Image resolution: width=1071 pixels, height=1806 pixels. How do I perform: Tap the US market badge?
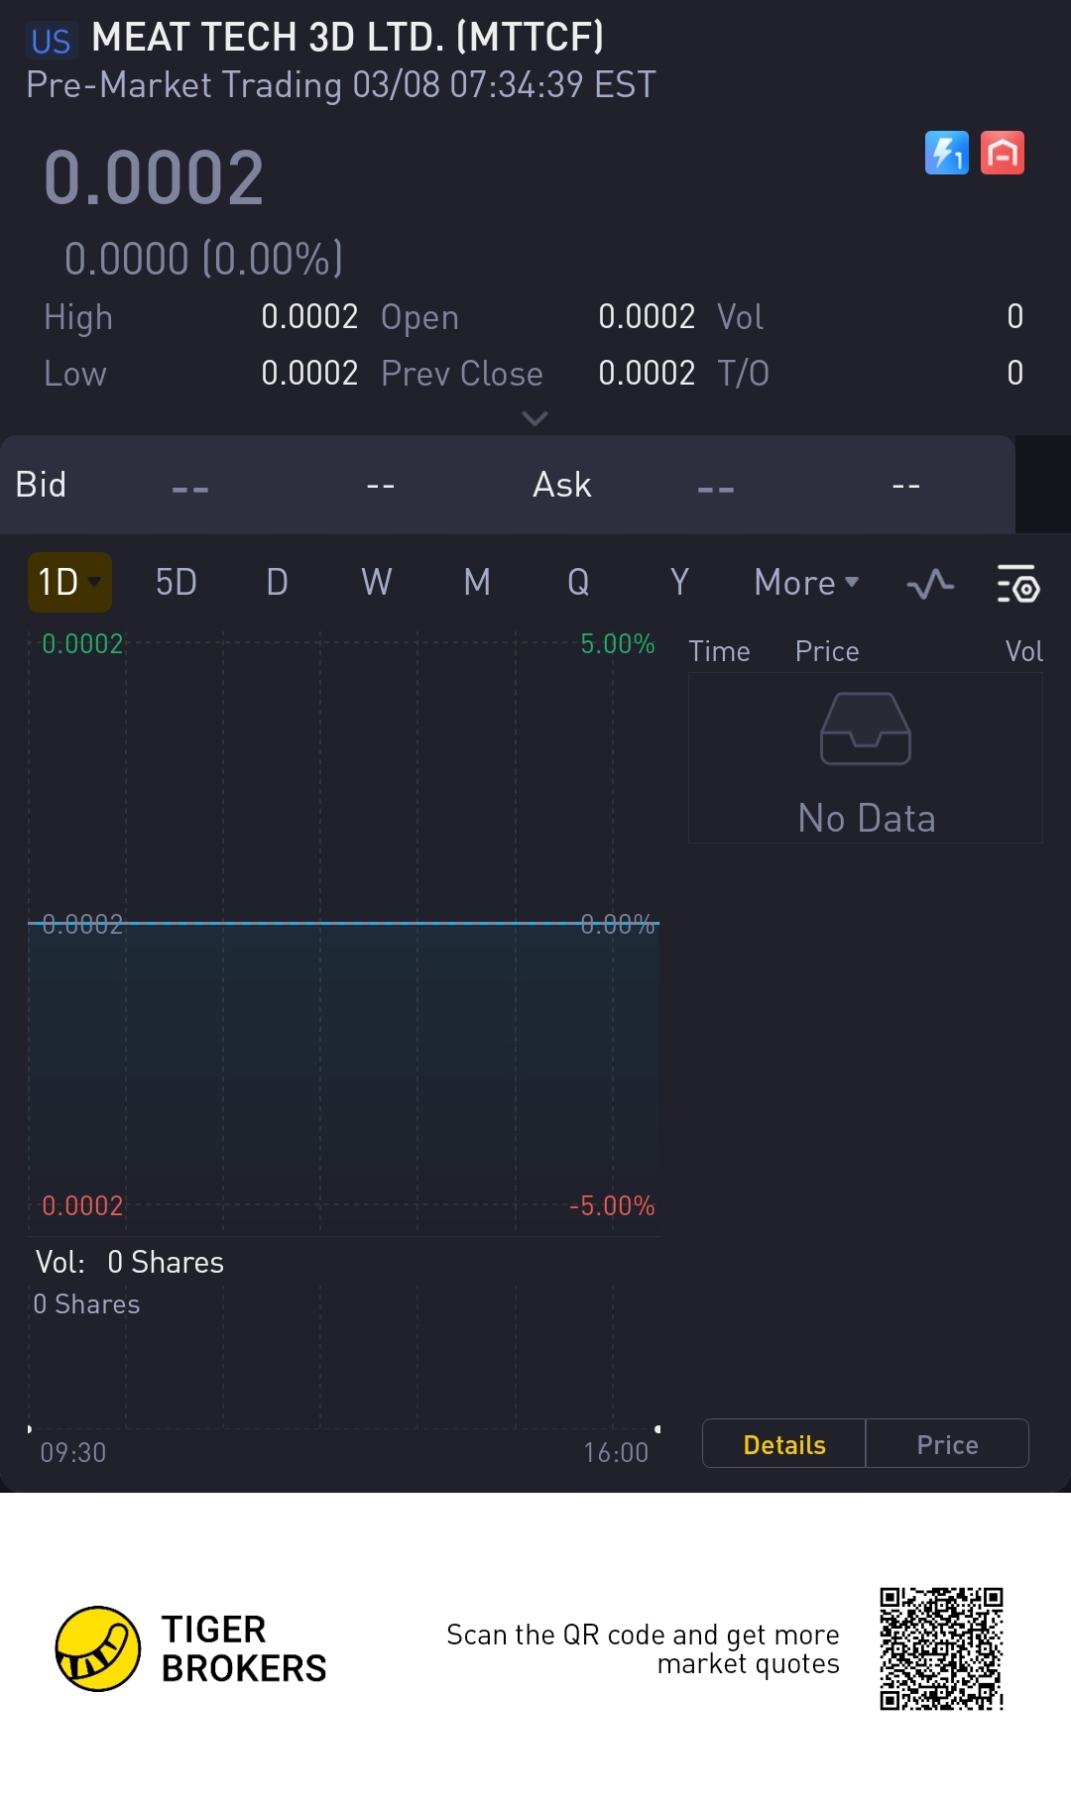51,41
